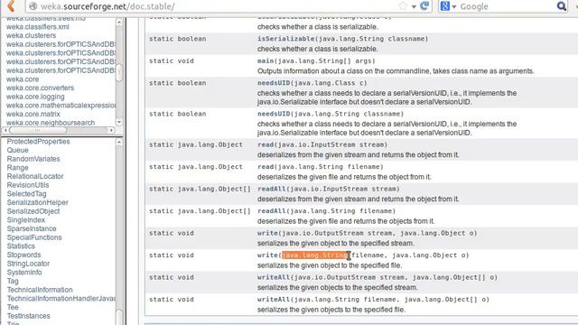The height and width of the screenshot is (325, 578).
Task: Open readAll(String filename) method
Action: 272,211
